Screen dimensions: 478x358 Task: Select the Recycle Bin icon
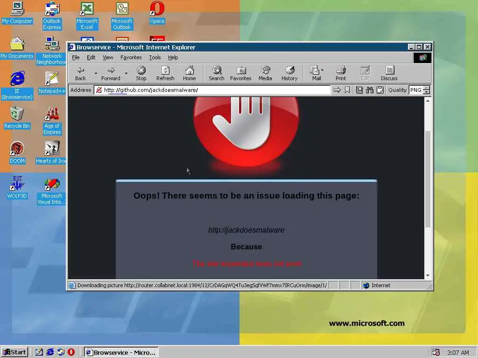click(17, 118)
